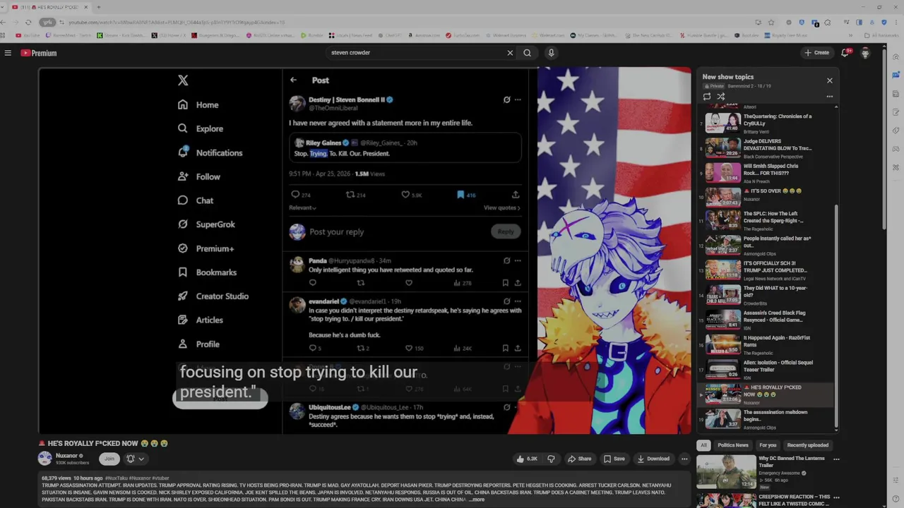
Task: Play Judge DELIVERS DEVASTATING BLOW playlist video
Action: 766,148
